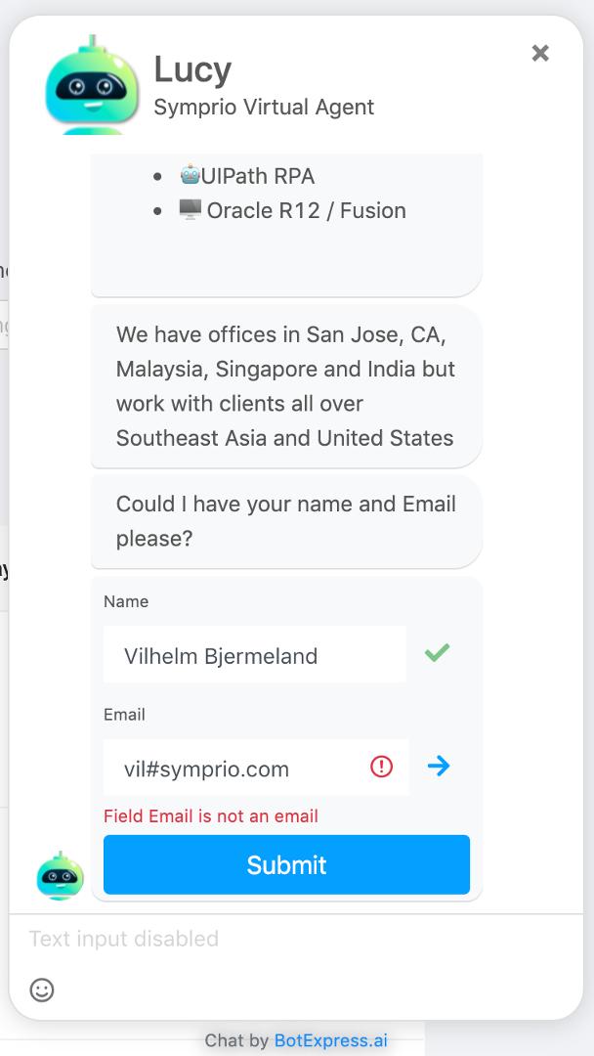This screenshot has height=1056, width=594.
Task: Open the emoji picker smiley icon
Action: coord(42,990)
